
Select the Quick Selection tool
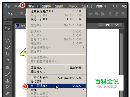[8, 48]
